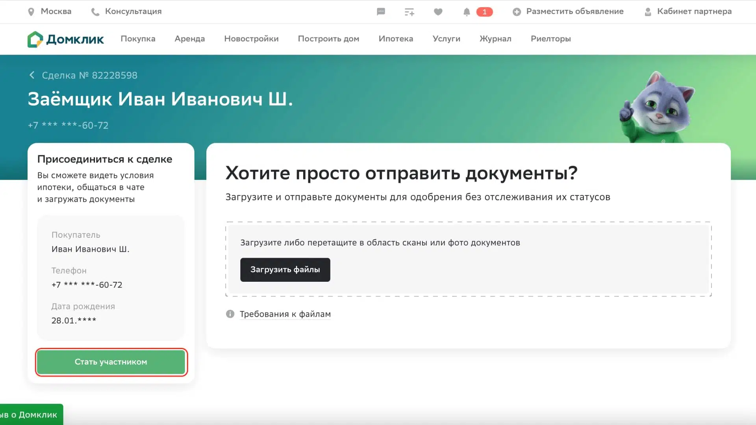Click the Консультация phone link
The image size is (756, 425).
click(x=127, y=11)
